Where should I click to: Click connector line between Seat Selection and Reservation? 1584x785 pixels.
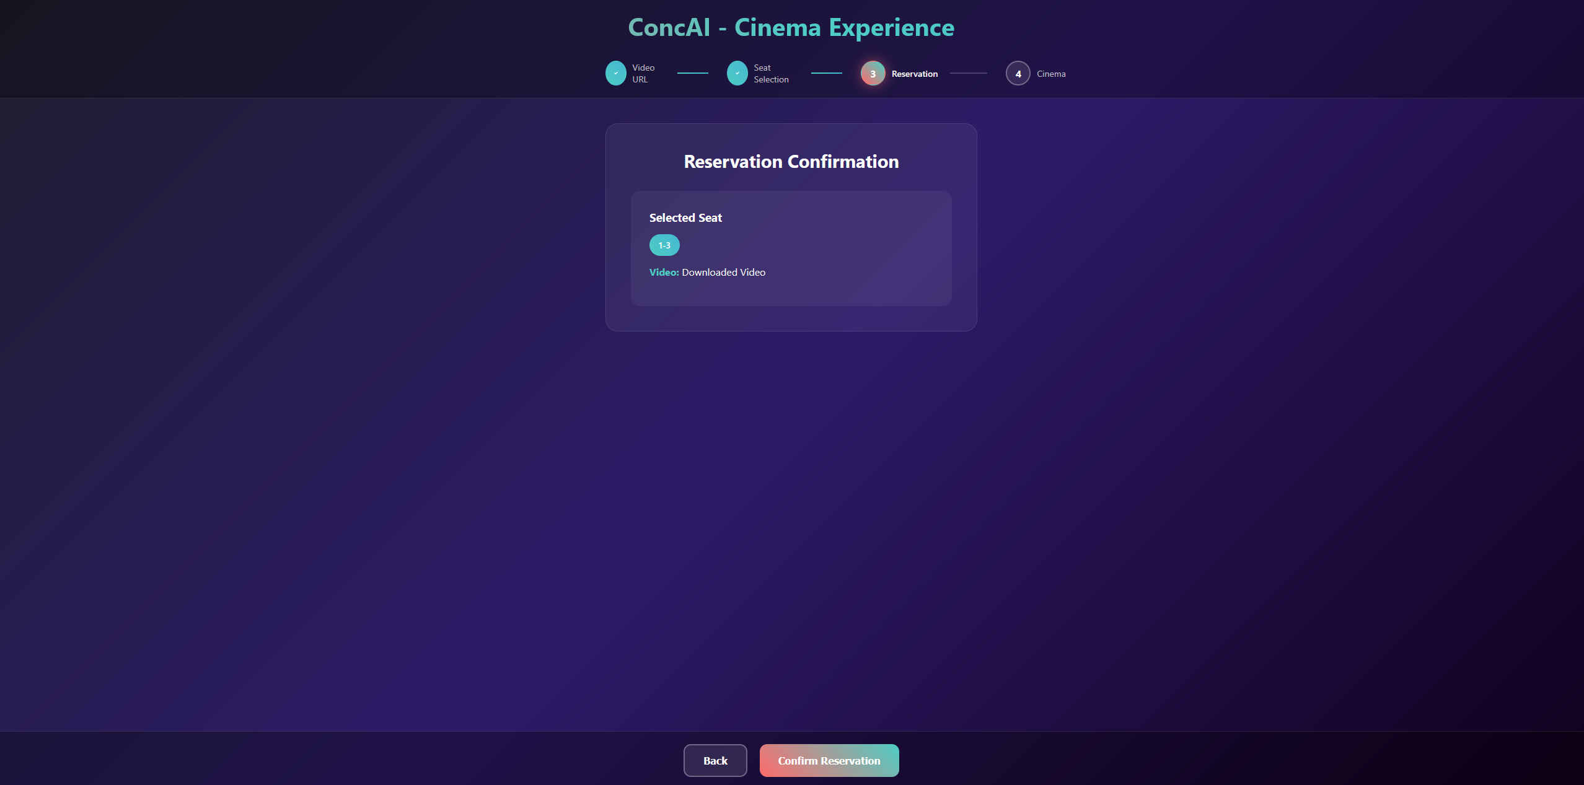(x=826, y=73)
